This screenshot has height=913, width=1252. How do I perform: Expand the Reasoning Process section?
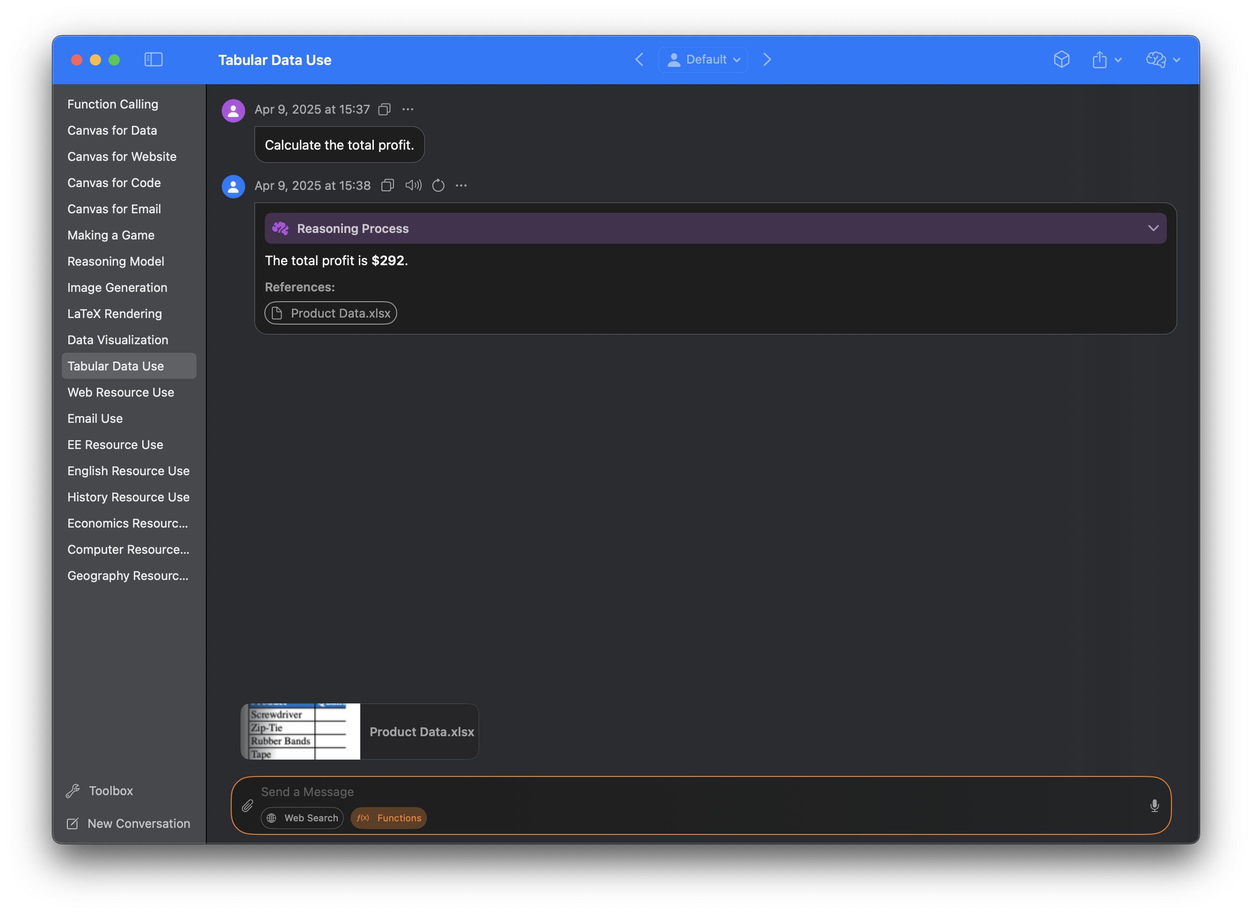[1153, 228]
